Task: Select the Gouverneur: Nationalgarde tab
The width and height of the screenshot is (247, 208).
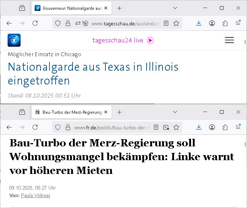Action: [71, 8]
